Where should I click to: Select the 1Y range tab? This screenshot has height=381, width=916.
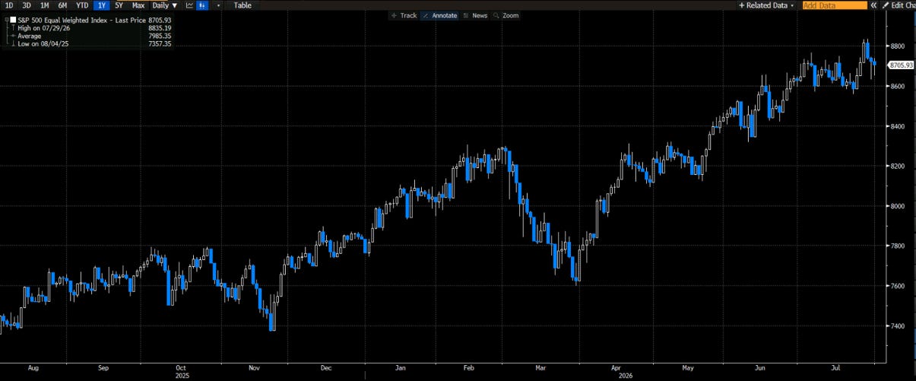[102, 5]
